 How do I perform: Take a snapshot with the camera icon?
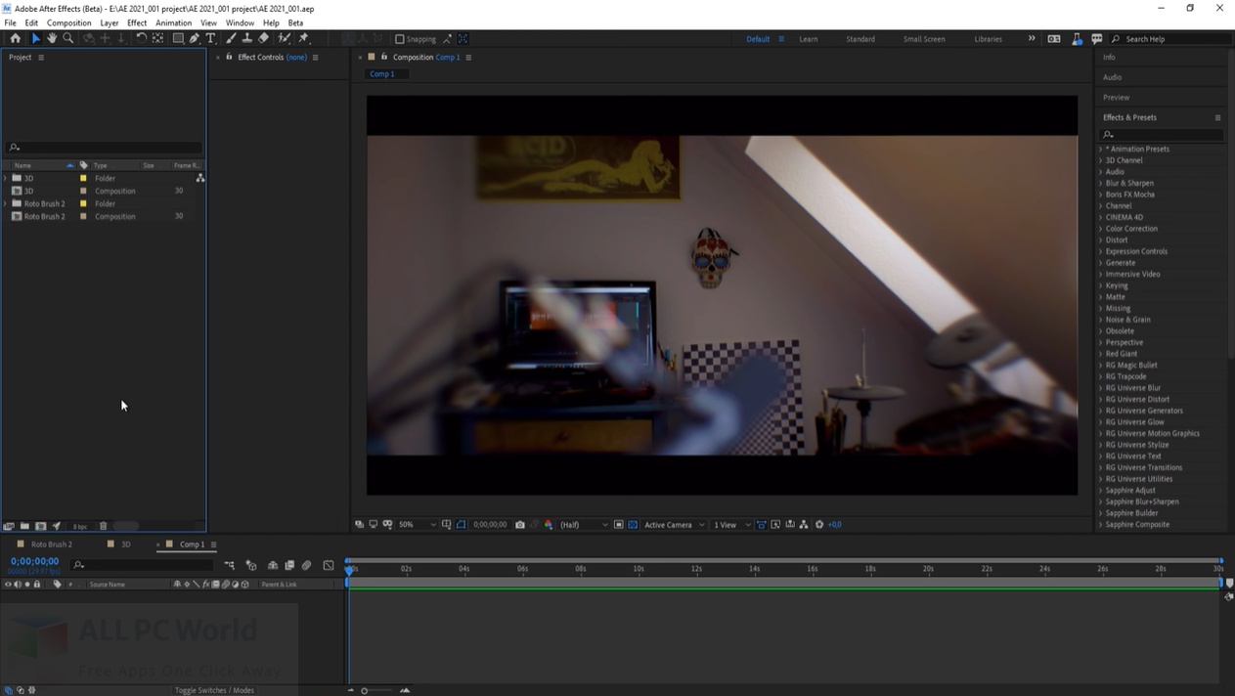click(x=520, y=525)
